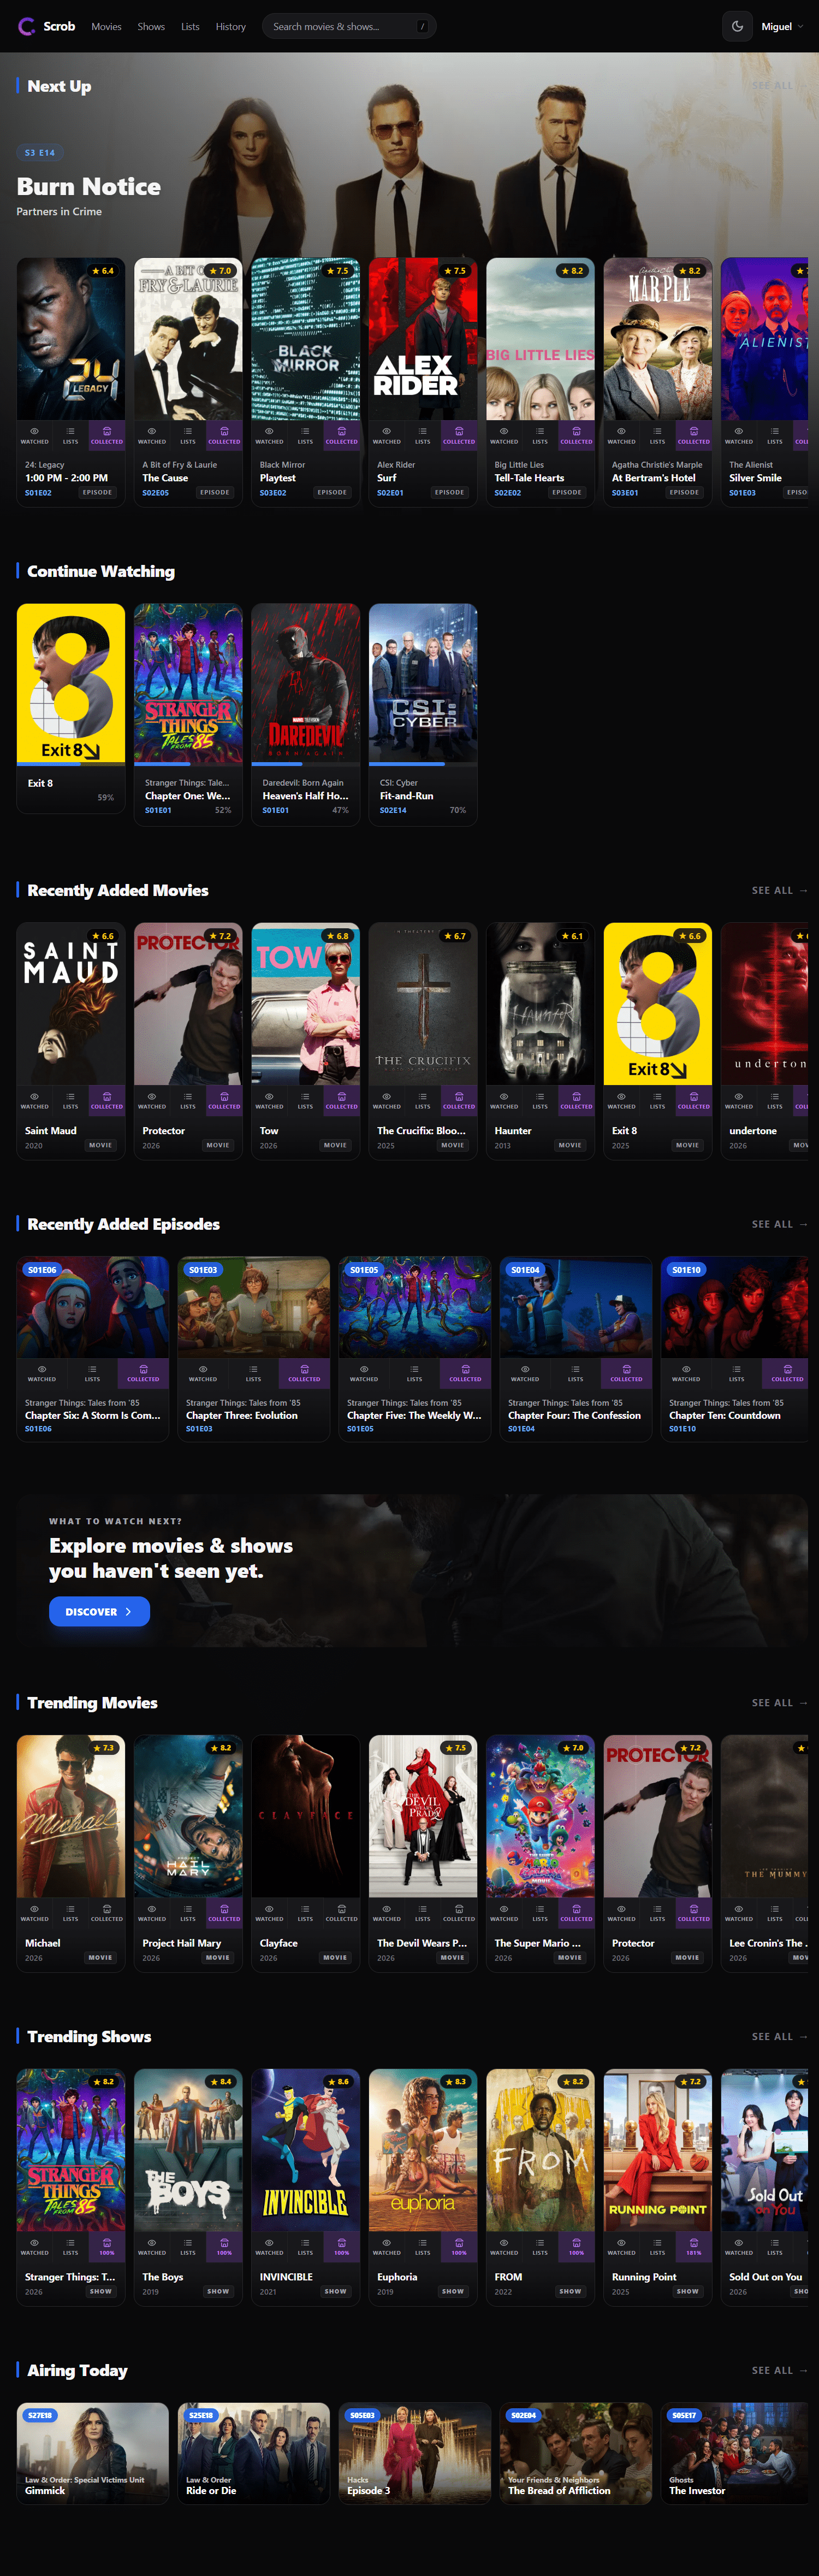Open Lists for The Crucifix
The image size is (819, 2576).
coord(423,1100)
